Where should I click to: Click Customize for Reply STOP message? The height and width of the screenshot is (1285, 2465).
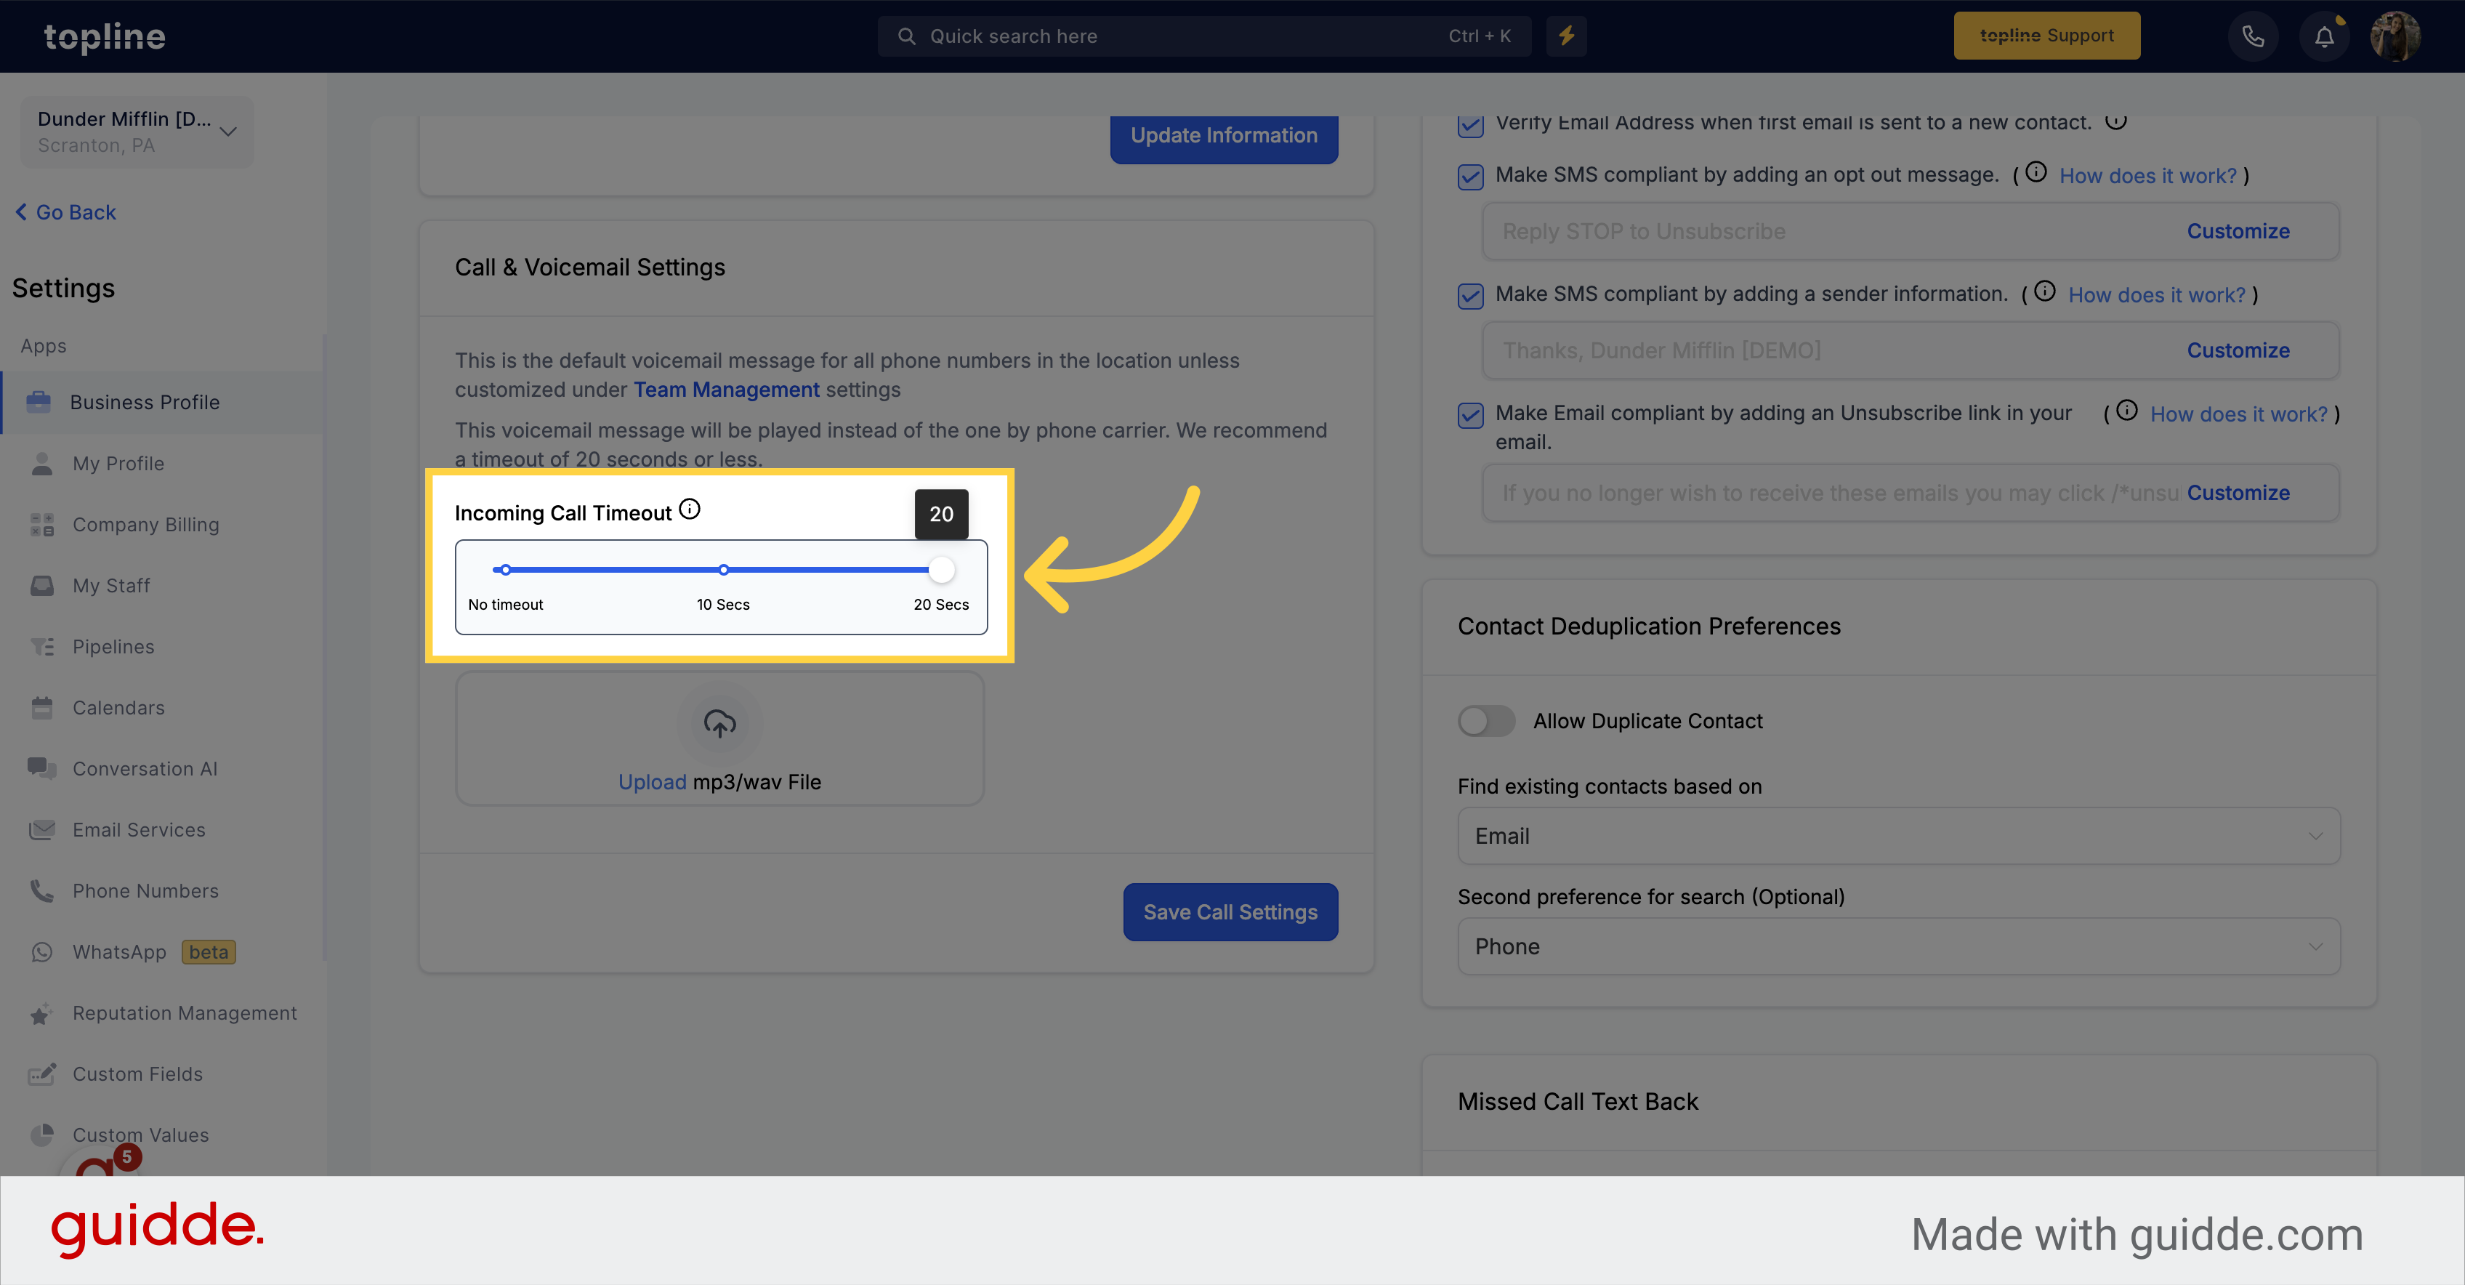[x=2238, y=232]
